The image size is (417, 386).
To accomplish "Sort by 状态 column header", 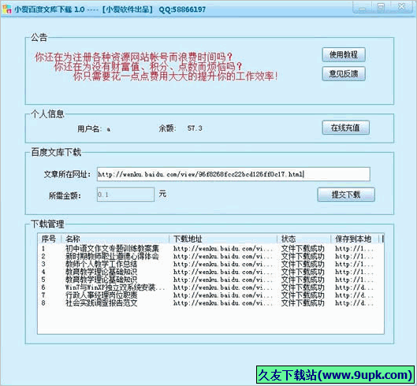I will pyautogui.click(x=303, y=239).
